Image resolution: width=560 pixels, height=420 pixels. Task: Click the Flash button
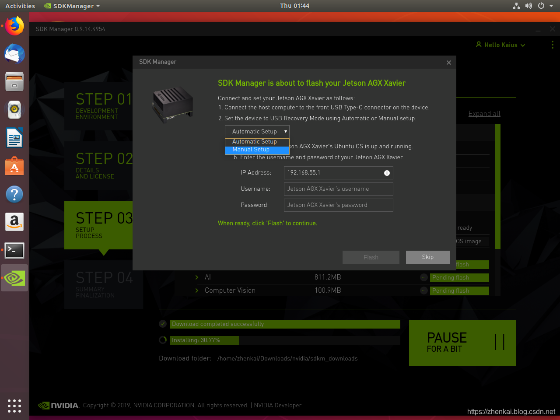[x=371, y=257]
